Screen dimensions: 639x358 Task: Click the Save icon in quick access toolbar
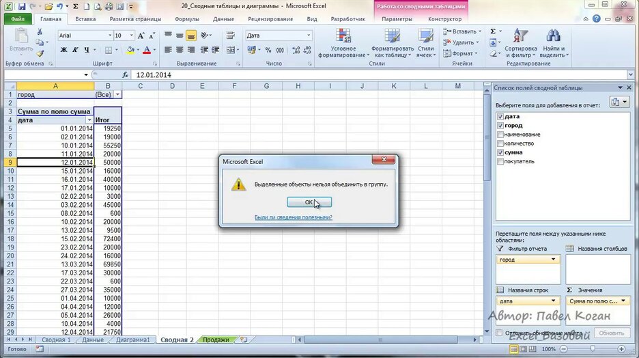click(22, 7)
